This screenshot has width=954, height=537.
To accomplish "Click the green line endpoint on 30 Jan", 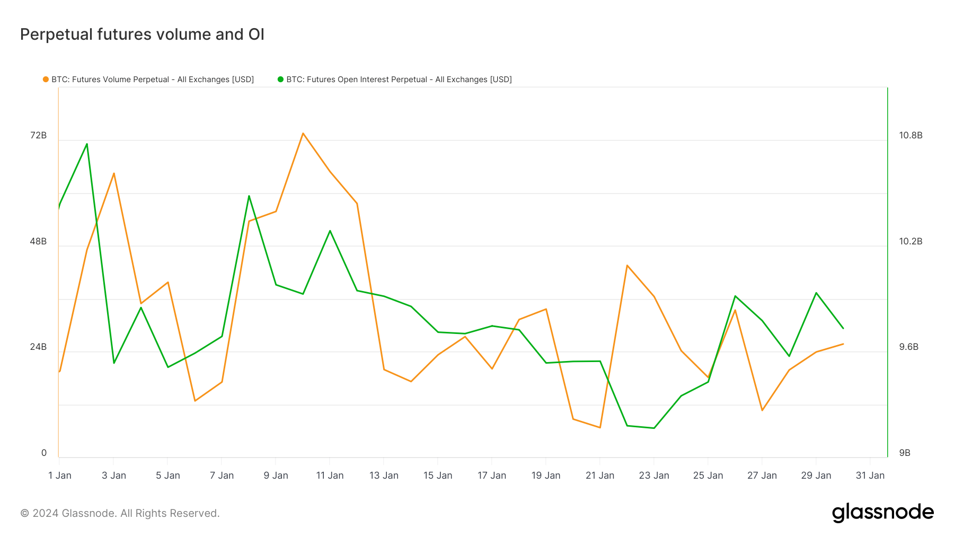I will click(843, 328).
